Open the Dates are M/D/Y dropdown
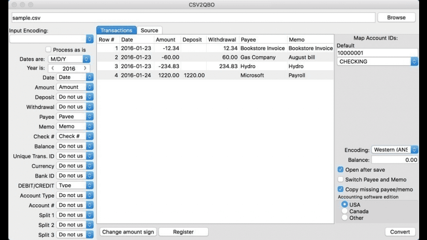 tap(69, 59)
